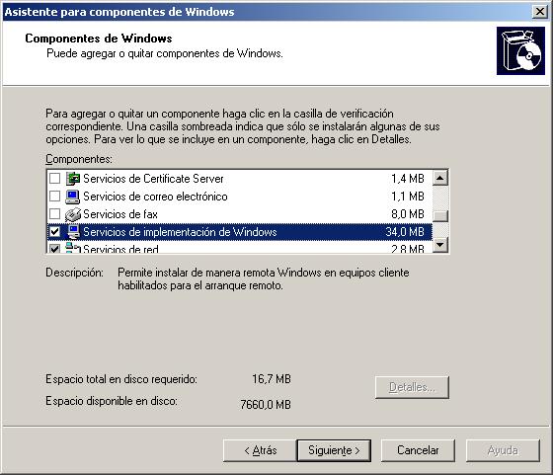Select the Servicios de Certificate Server row
Viewport: 553px width, 475px height.
click(x=239, y=179)
